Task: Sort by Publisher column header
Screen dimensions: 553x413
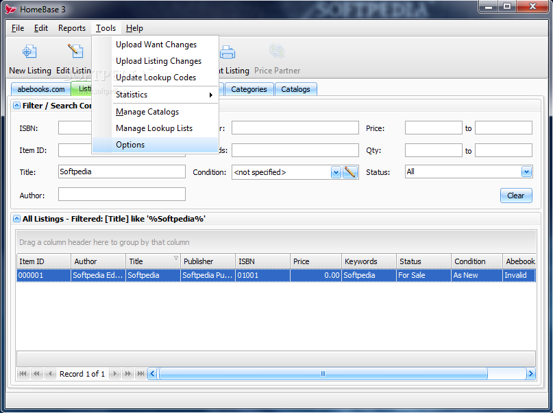Action: (208, 261)
